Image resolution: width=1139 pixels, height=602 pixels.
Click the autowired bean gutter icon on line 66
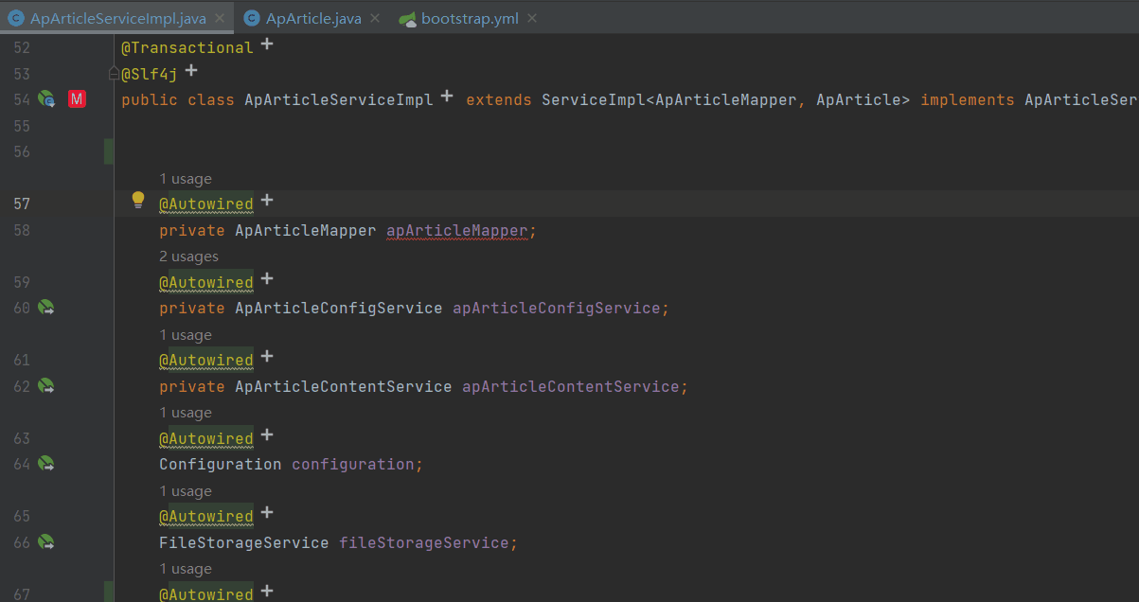tap(46, 542)
